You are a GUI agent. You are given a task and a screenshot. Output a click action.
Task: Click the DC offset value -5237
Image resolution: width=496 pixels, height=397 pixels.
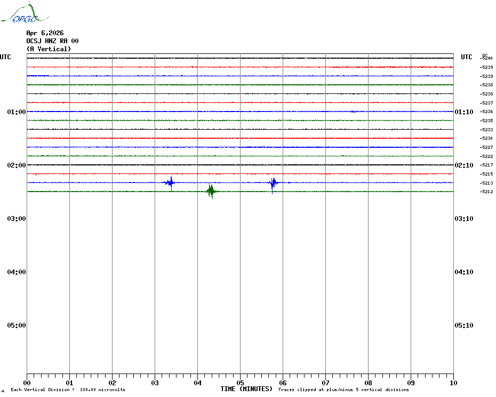486,103
